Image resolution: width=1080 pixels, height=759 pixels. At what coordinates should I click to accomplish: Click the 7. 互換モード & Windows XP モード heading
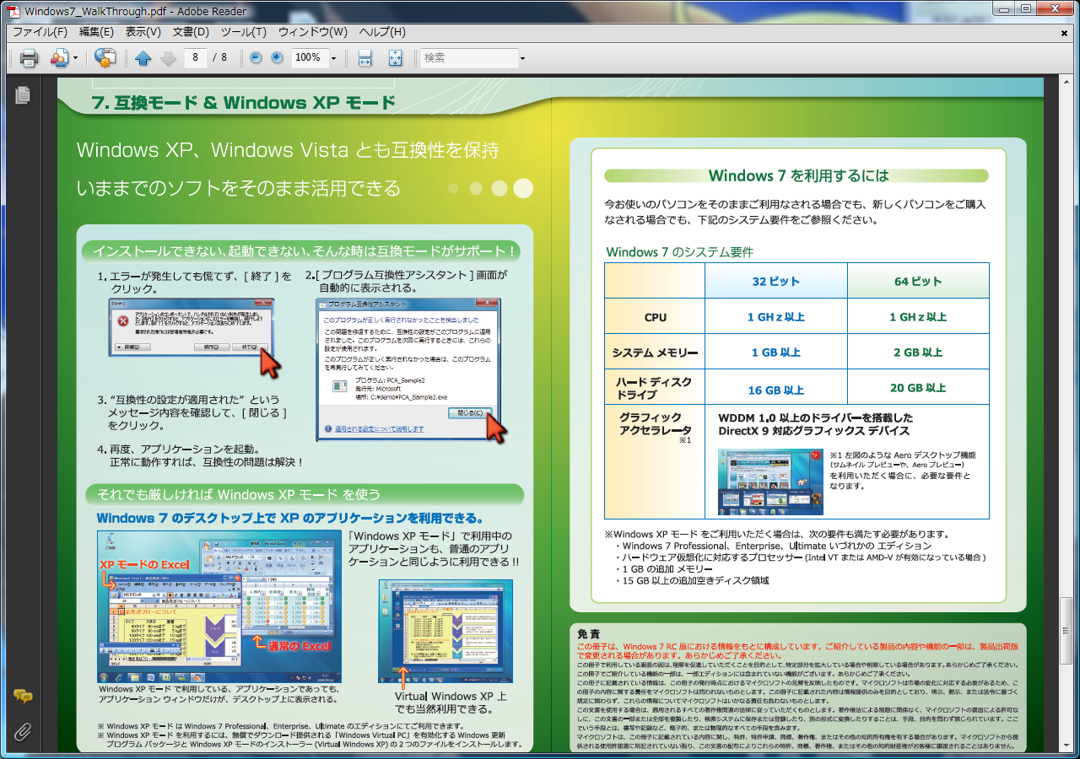(243, 103)
